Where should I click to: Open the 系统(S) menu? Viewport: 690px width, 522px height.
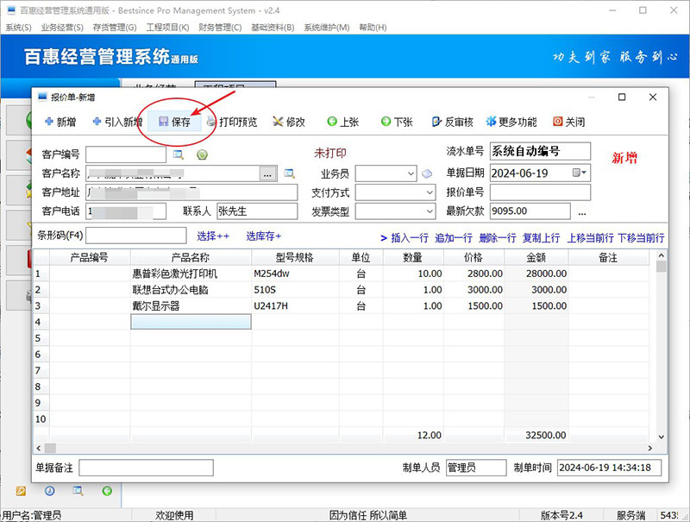pyautogui.click(x=18, y=28)
